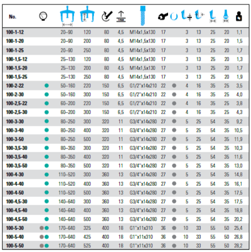
Task: Click the brown dot in row 100-5-30
Action: tap(42, 228)
